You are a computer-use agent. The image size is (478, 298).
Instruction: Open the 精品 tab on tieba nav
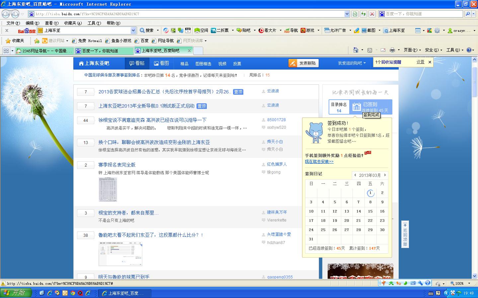coord(184,64)
